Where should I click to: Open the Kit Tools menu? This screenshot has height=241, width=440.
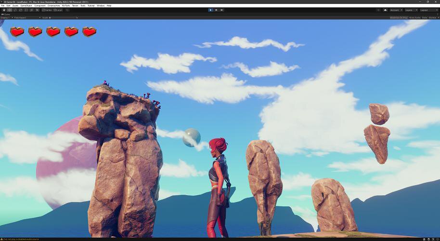coord(66,6)
